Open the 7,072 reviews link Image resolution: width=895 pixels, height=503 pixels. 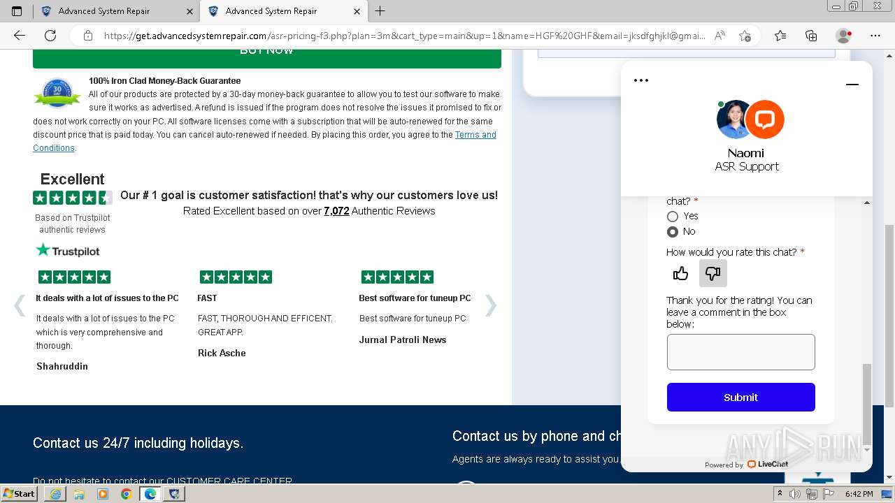pos(336,211)
